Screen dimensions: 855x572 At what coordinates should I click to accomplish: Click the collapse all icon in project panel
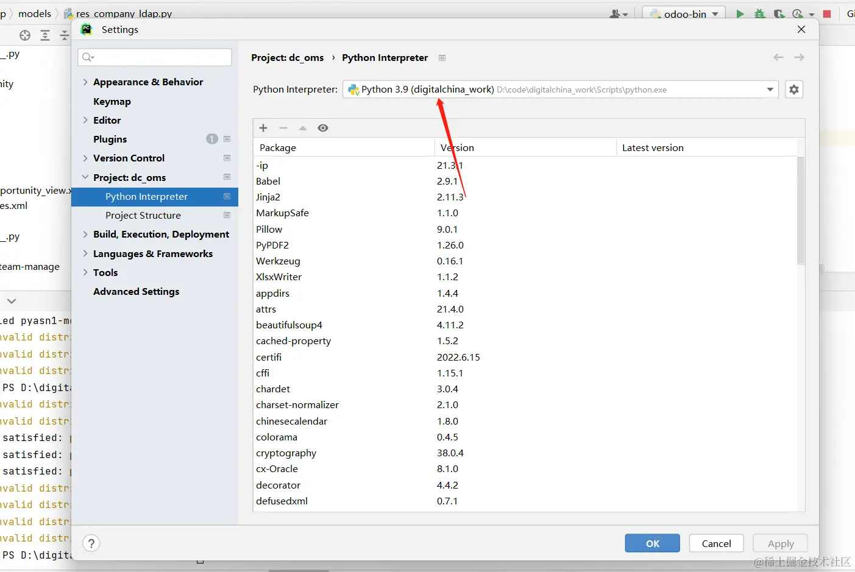(65, 35)
